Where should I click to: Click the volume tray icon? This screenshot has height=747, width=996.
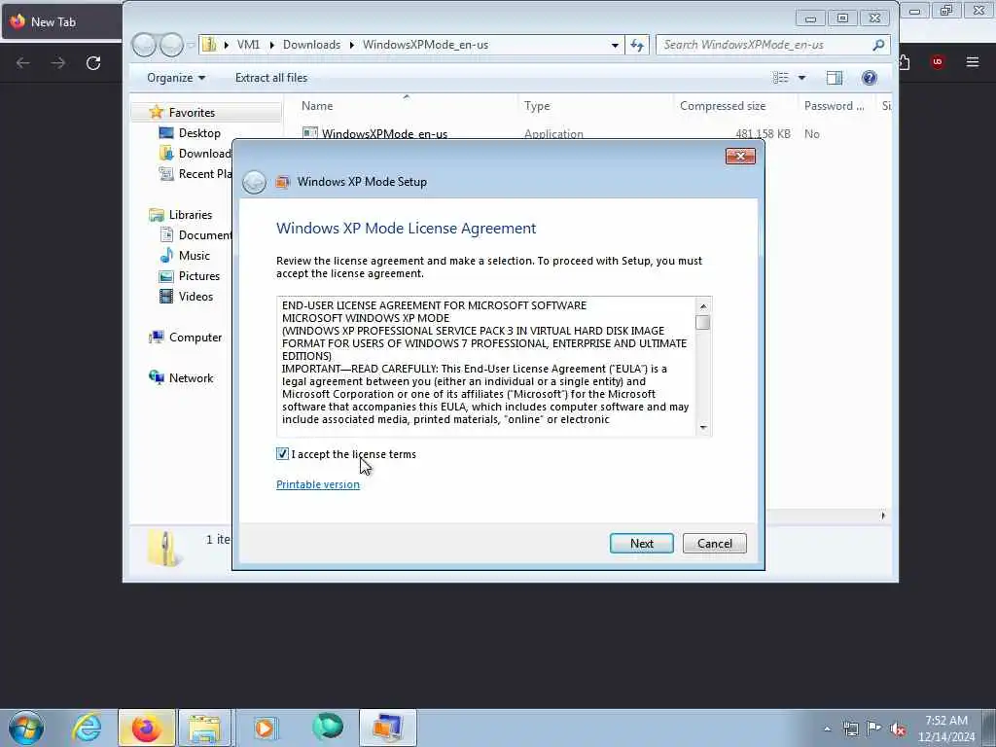coord(898,729)
